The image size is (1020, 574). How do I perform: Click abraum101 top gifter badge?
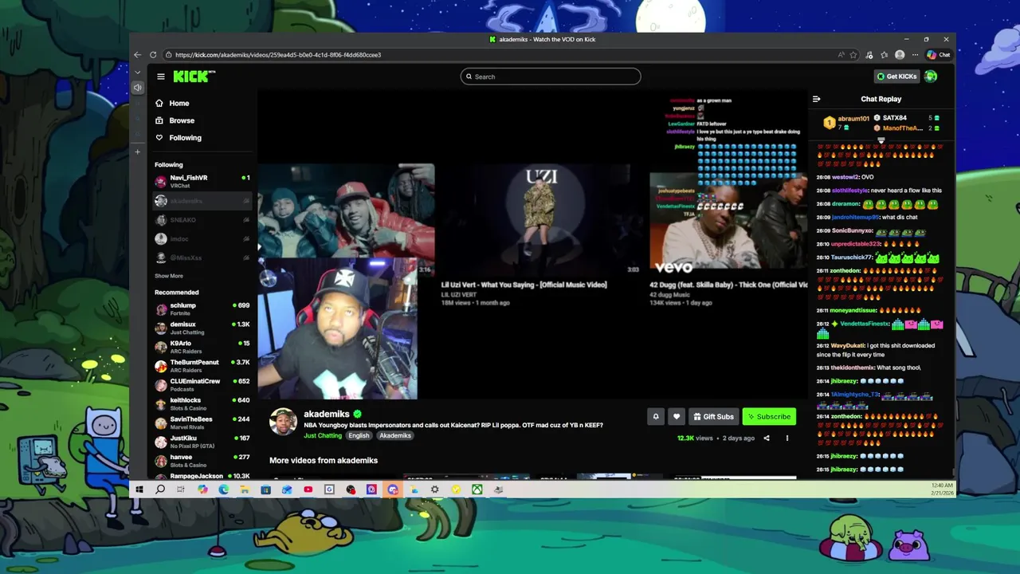click(x=849, y=123)
